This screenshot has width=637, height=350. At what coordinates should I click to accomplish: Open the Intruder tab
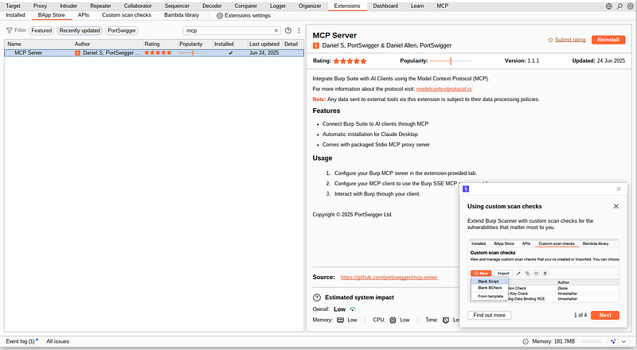click(68, 6)
